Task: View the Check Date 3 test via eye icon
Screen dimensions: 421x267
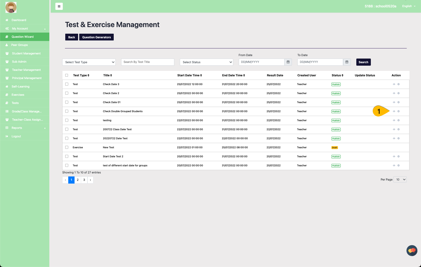Action: pyautogui.click(x=394, y=84)
